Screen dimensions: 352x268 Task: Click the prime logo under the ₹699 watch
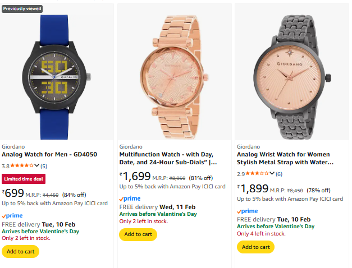11,215
